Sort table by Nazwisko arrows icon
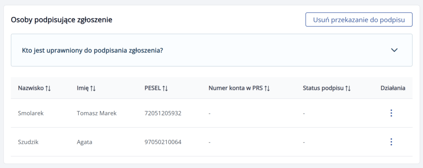The height and width of the screenshot is (168, 423). pos(48,88)
